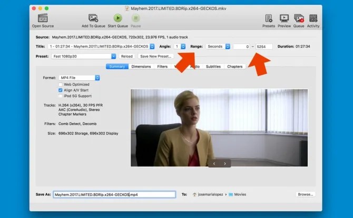Click the home folder icon josemarialopez
353x218 pixels.
tap(194, 194)
